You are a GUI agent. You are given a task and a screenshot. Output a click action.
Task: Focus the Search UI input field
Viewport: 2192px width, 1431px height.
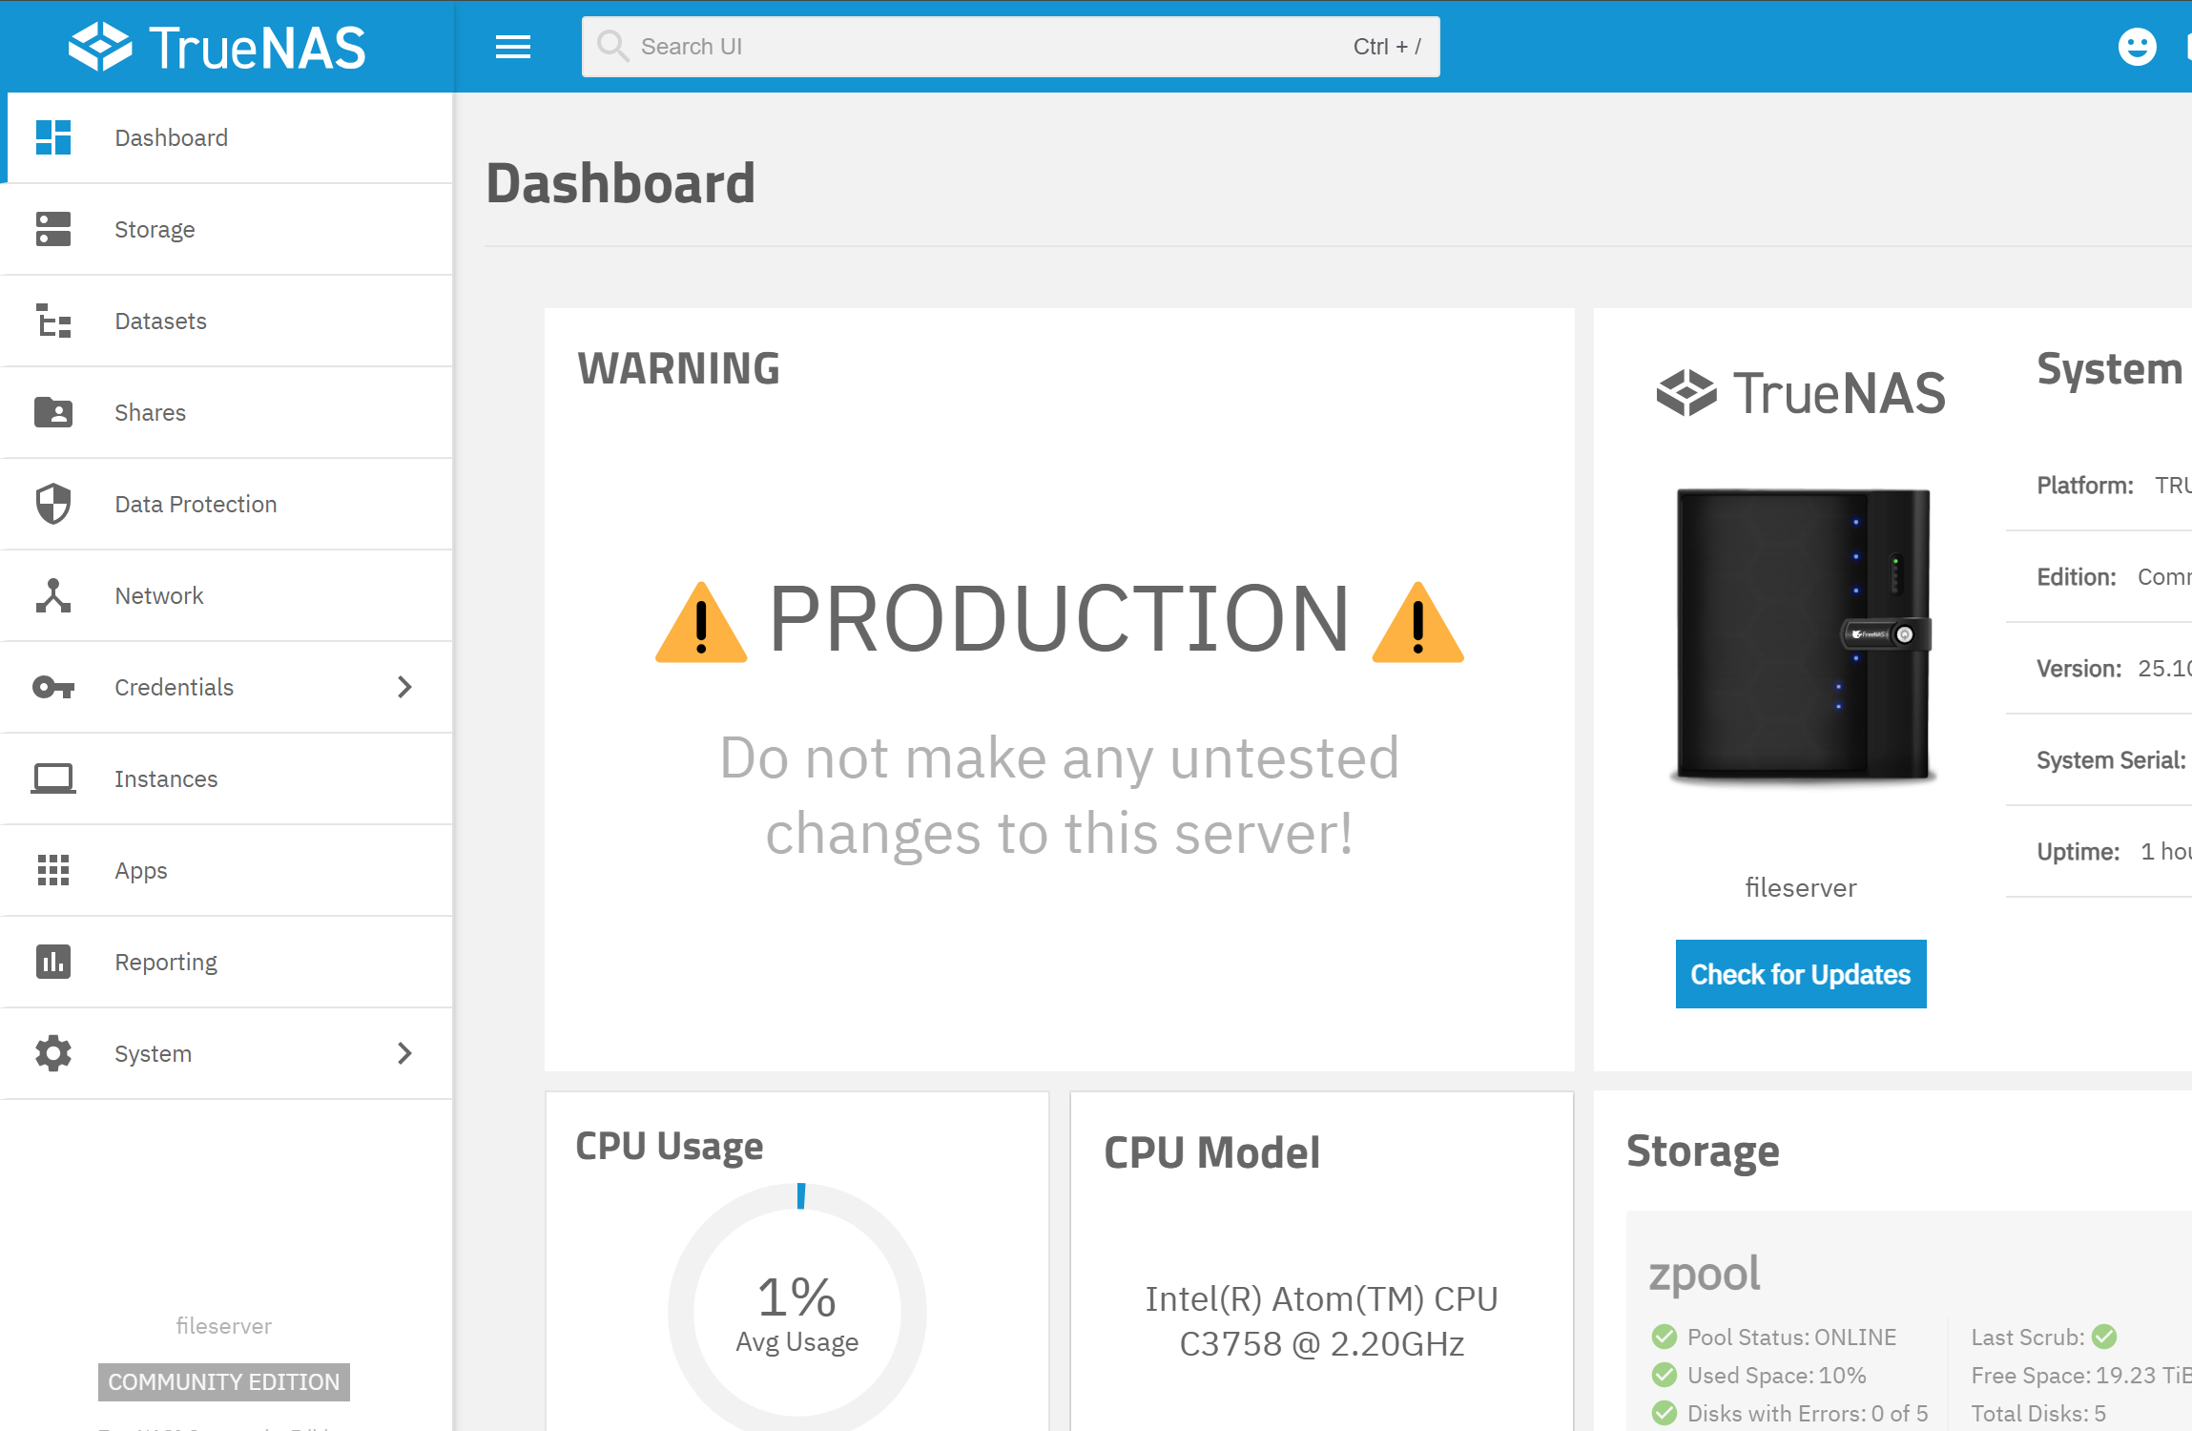coord(1011,47)
